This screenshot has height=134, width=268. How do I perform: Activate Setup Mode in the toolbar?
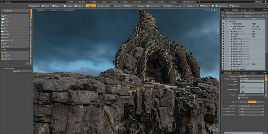click(34, 6)
